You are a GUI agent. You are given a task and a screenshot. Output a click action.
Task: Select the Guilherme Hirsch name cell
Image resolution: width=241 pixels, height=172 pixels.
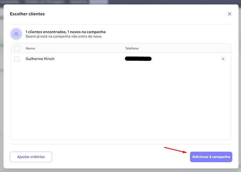click(x=40, y=59)
